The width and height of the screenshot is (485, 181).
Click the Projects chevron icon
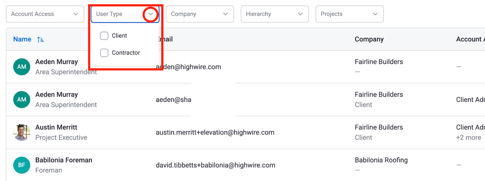pyautogui.click(x=375, y=14)
